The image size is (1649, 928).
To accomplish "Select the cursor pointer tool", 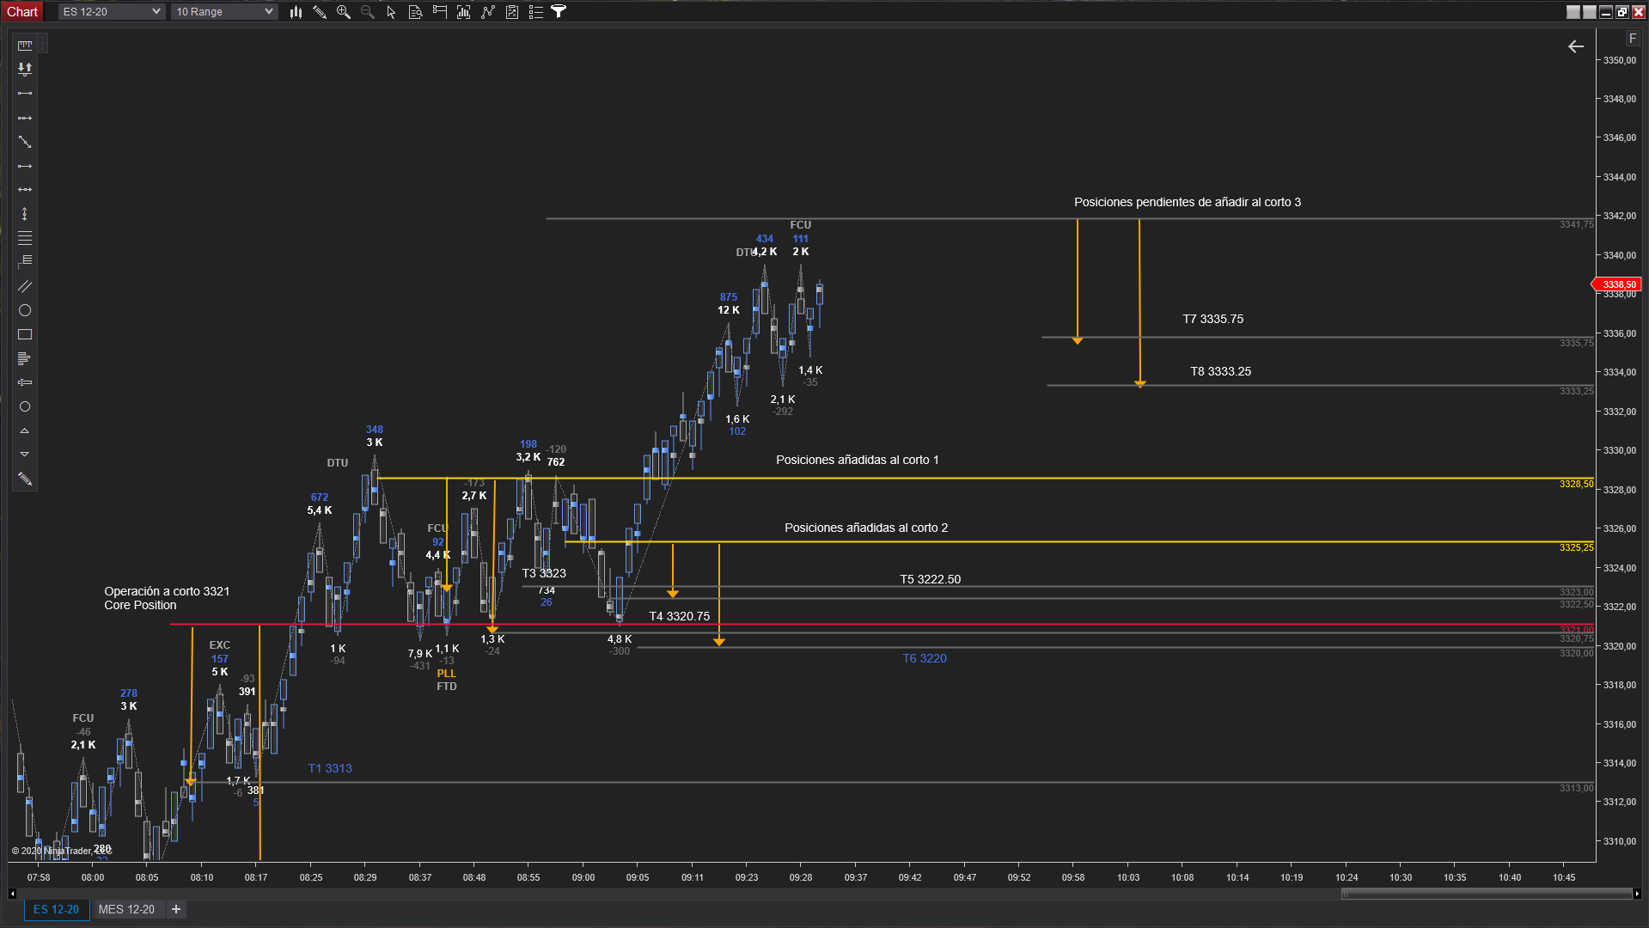I will click(x=391, y=12).
